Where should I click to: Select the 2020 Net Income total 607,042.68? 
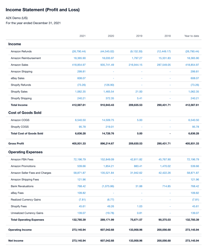pyautogui.click(x=107, y=241)
